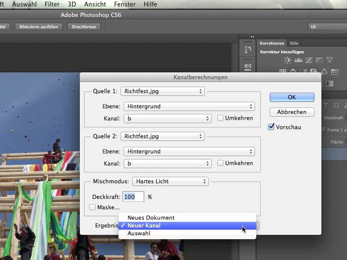Open the History panel icon
The width and height of the screenshot is (347, 260).
pos(248,49)
